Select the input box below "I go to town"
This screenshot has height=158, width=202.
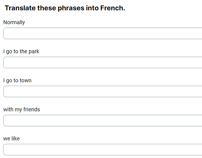(x=102, y=91)
